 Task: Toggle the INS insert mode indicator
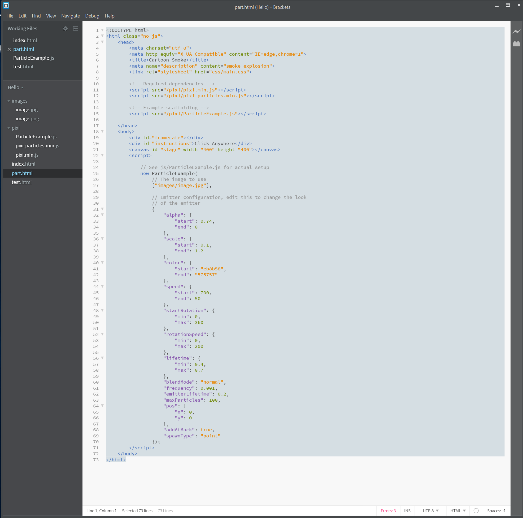click(407, 511)
